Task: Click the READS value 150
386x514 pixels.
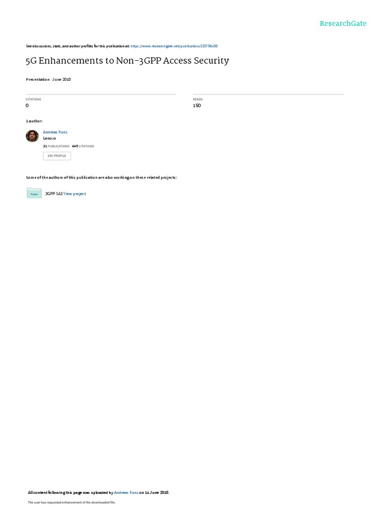Action: coord(197,105)
